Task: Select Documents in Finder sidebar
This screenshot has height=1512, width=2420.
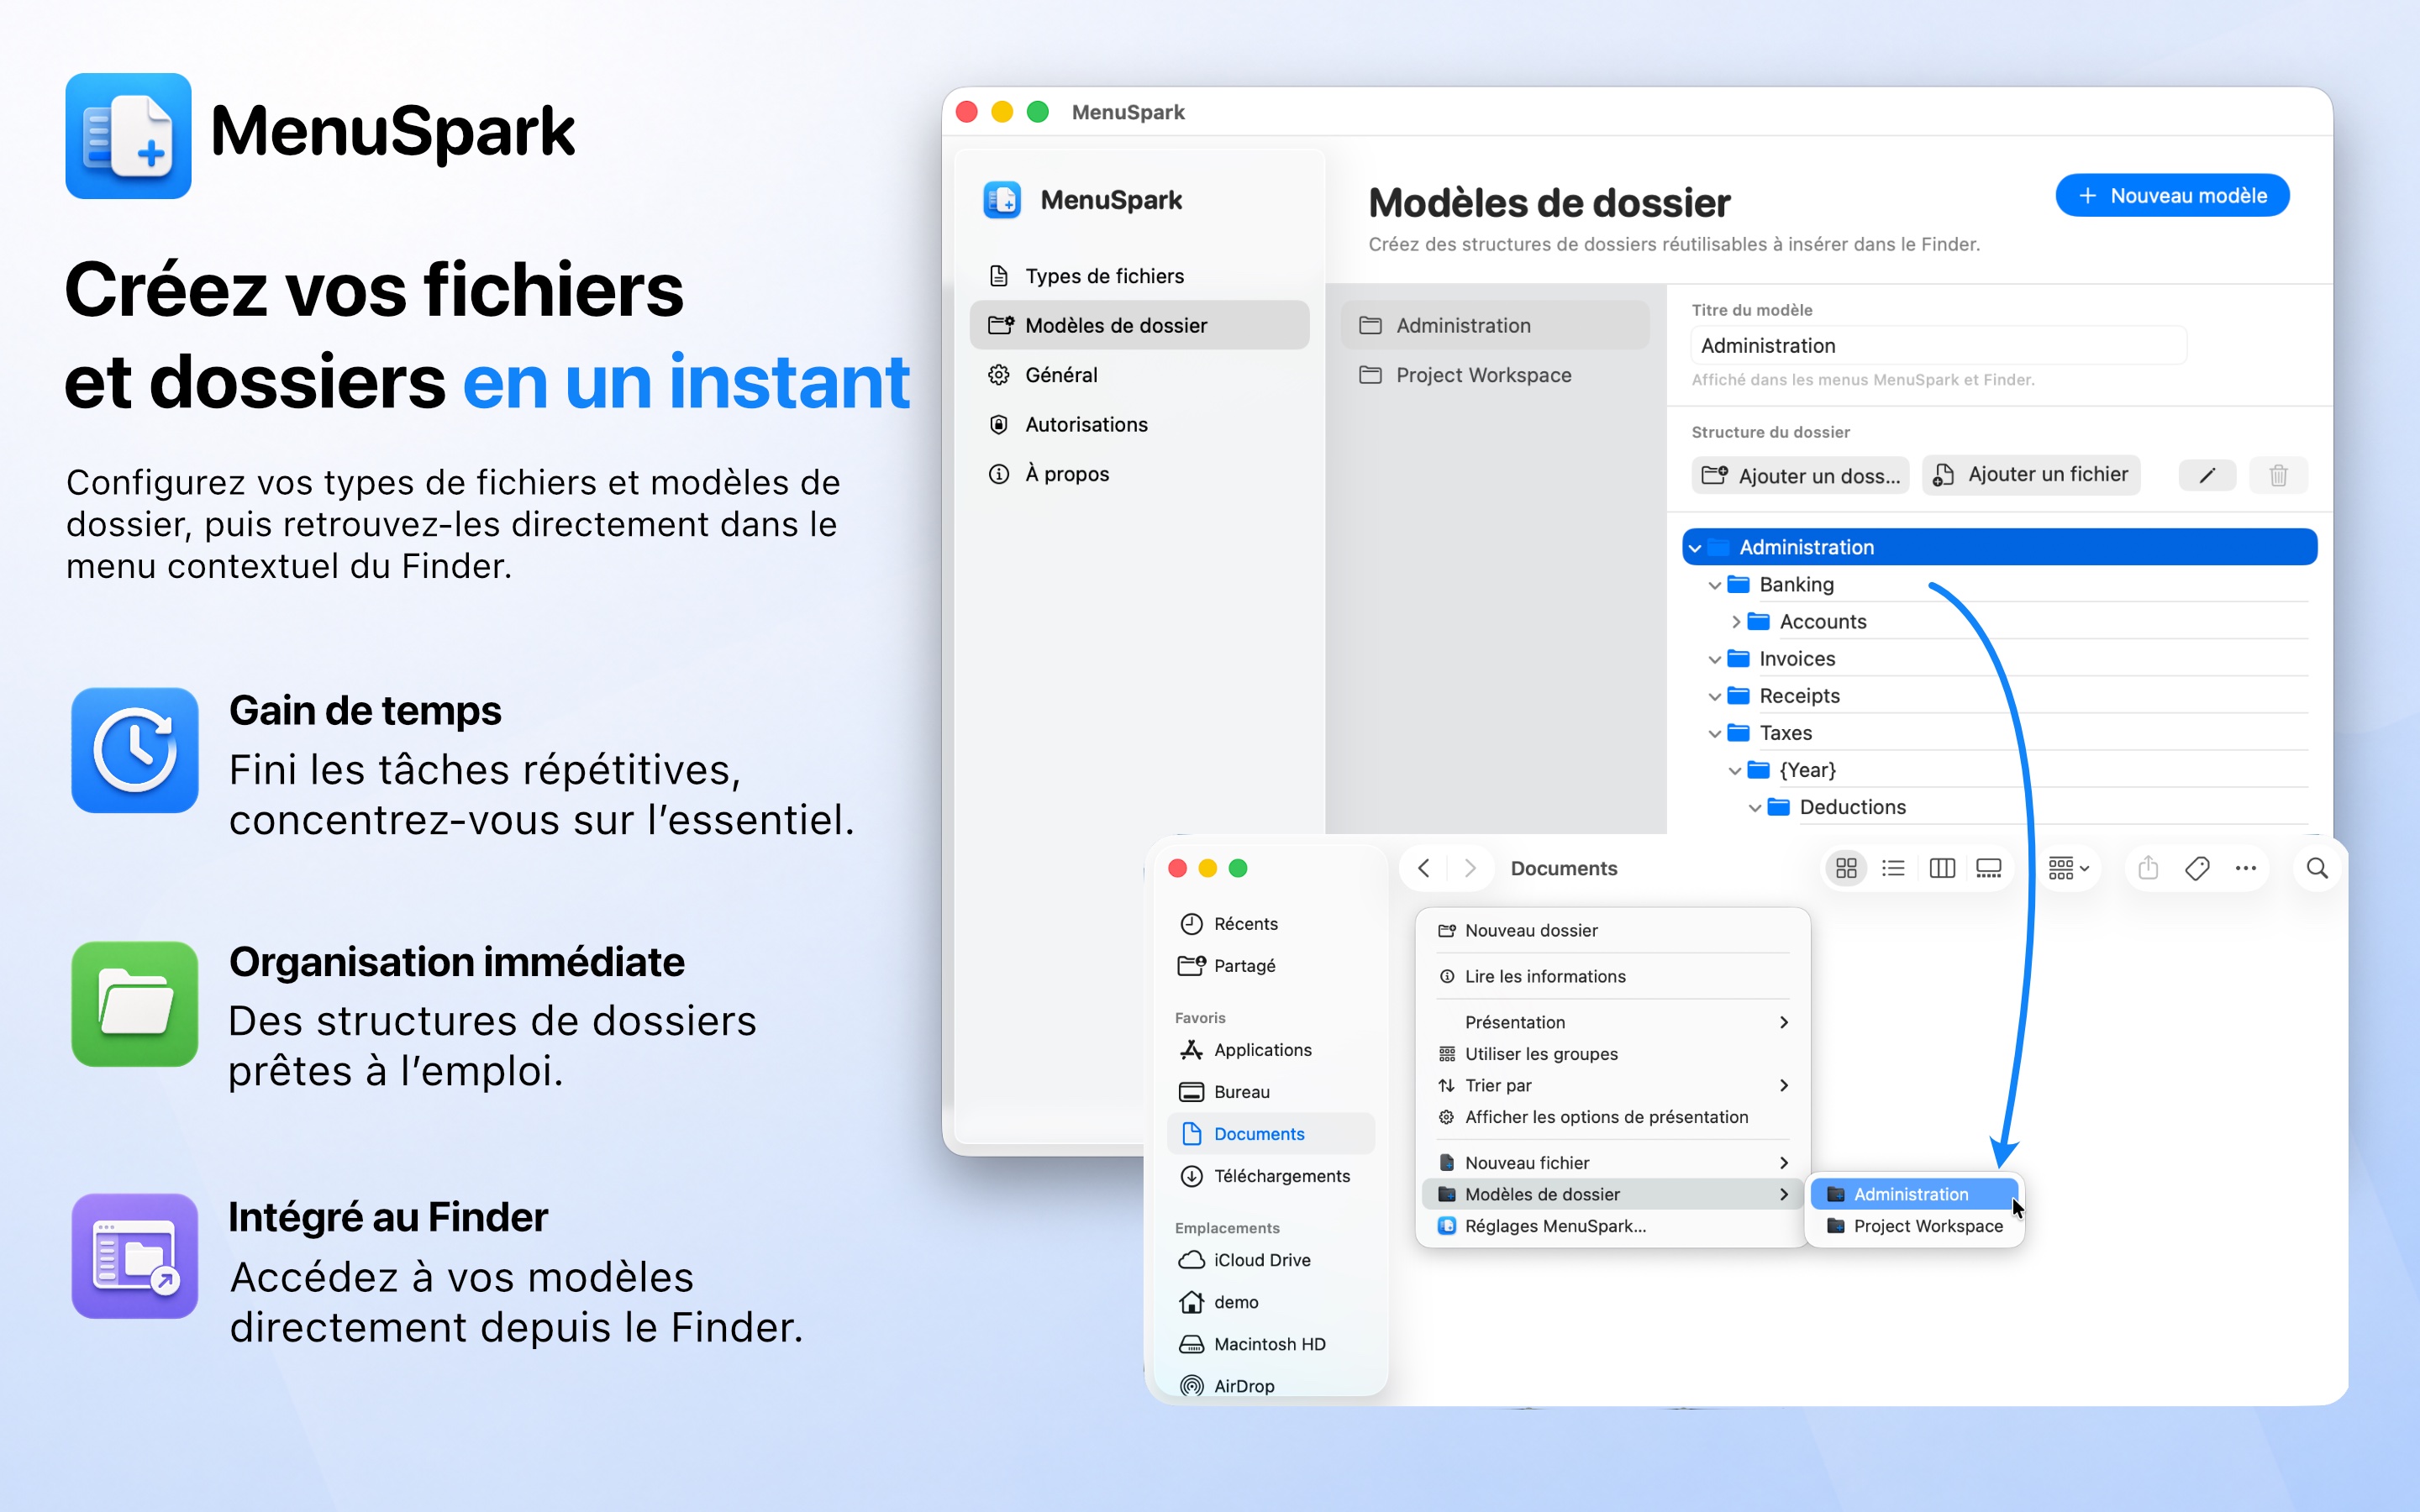Action: [x=1271, y=1134]
